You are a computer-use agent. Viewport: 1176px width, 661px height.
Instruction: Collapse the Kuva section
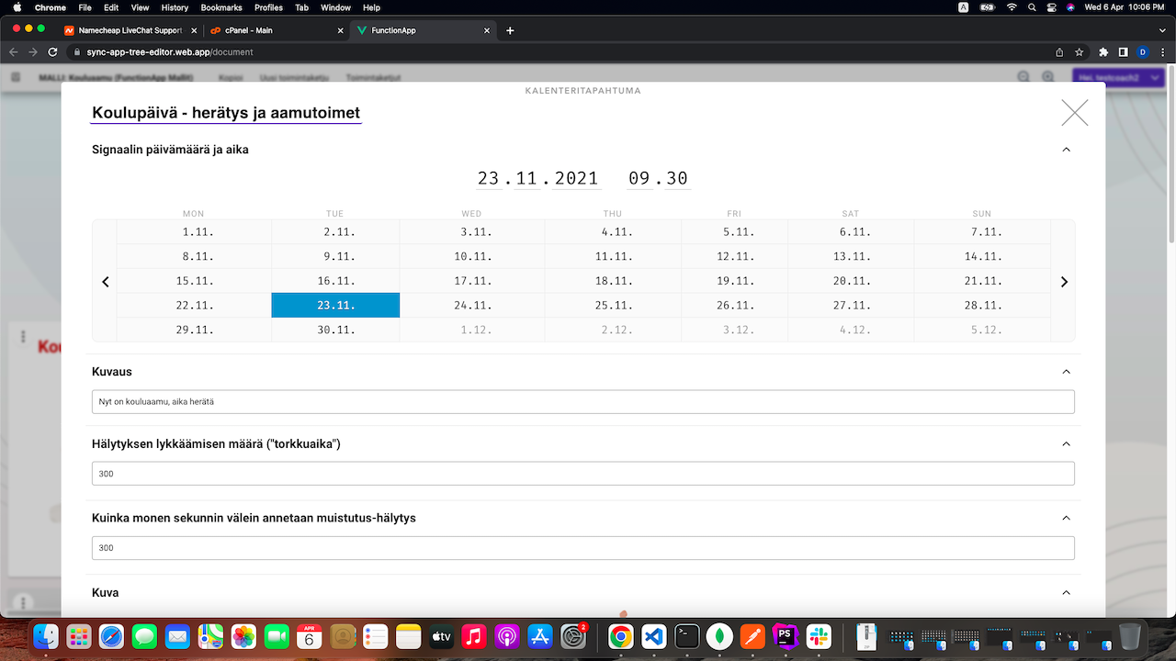[1066, 593]
